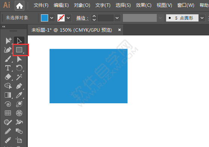
Task: Collapse the toolbar with double-arrow
Action: pyautogui.click(x=4, y=27)
